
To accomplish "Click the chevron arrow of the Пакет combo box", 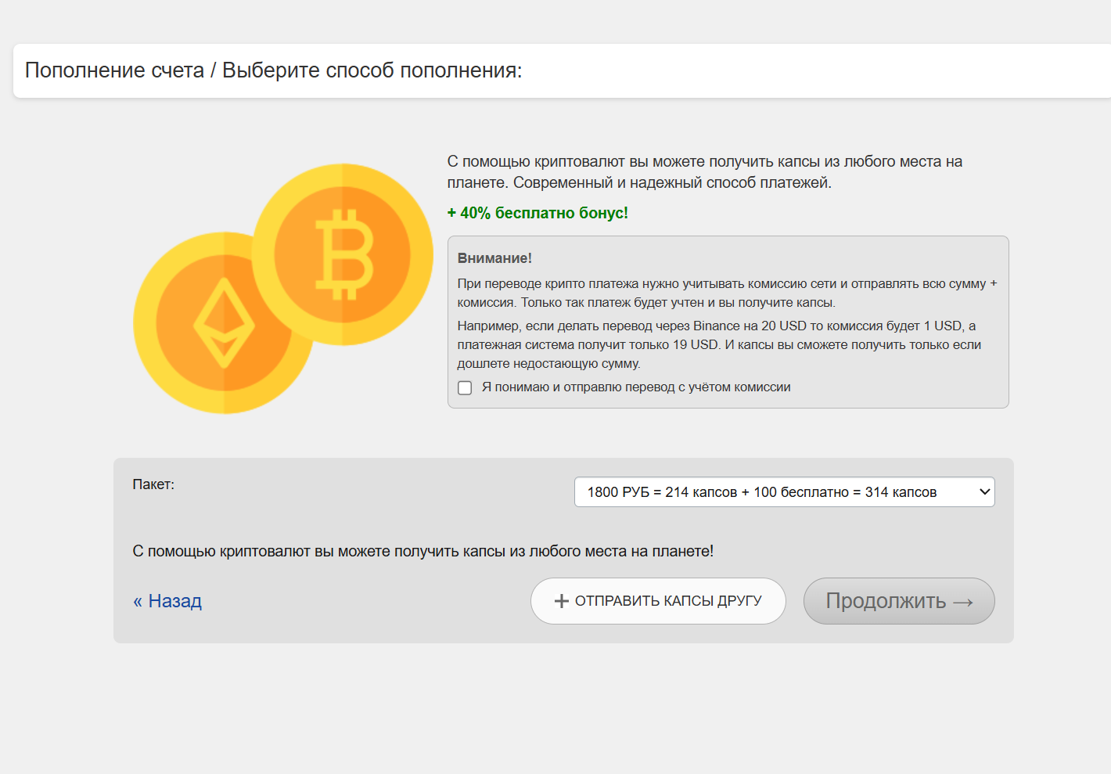I will (984, 492).
